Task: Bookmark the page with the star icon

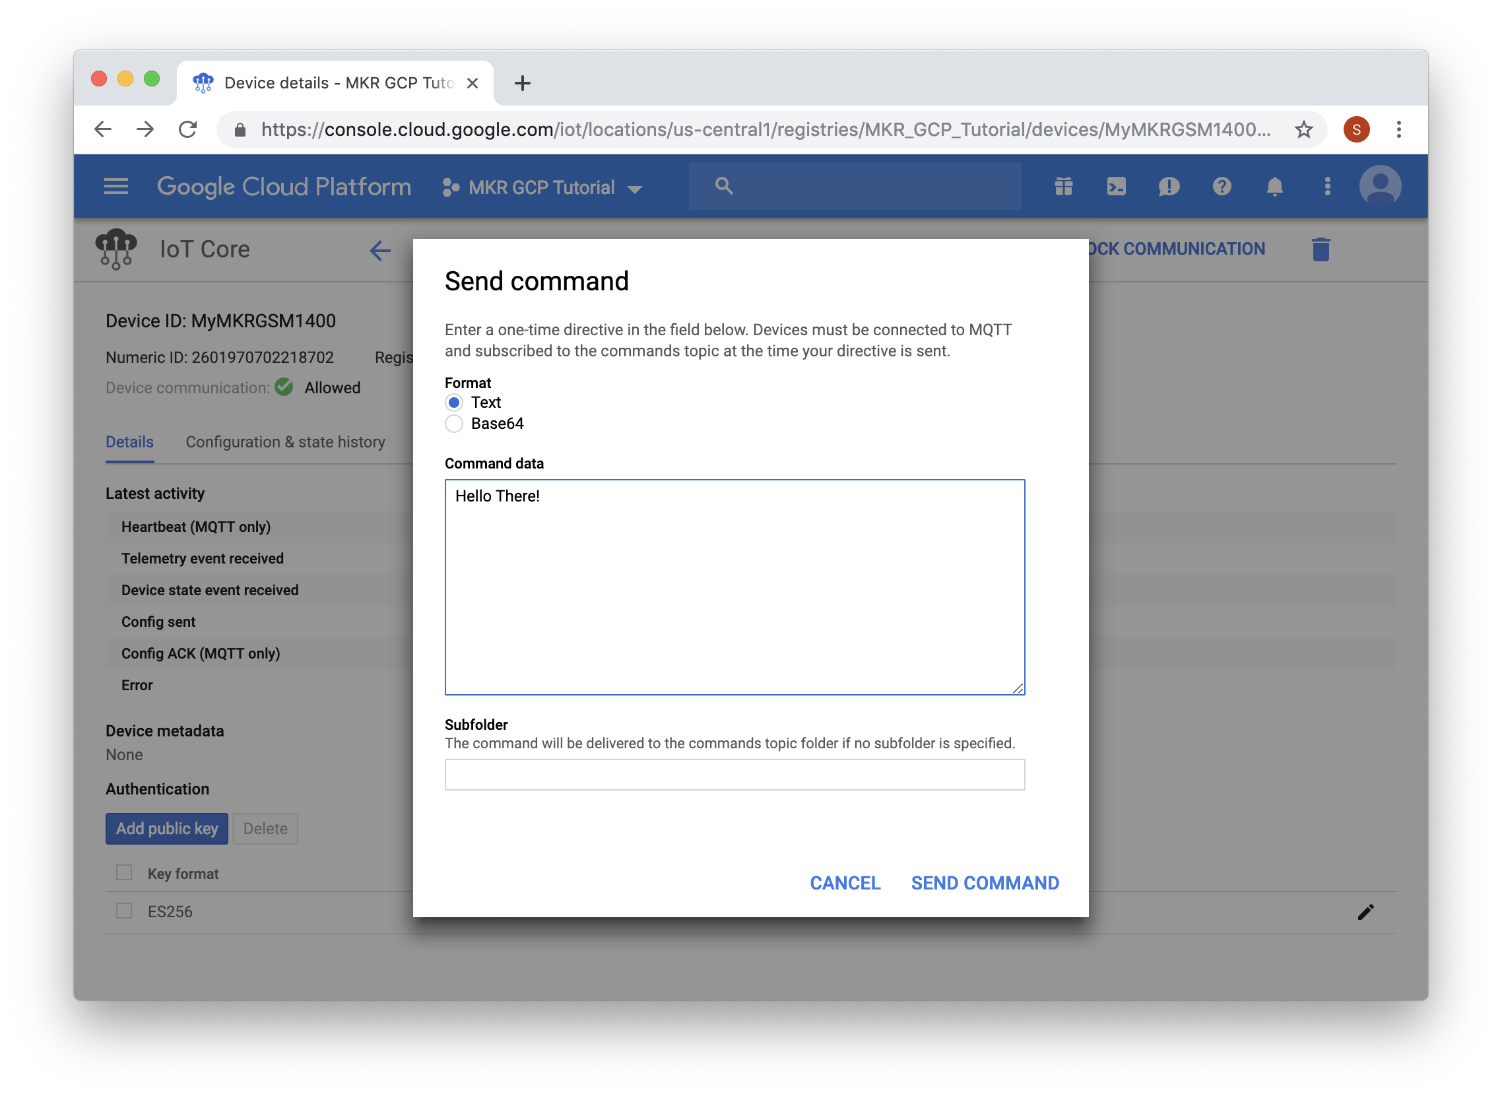Action: (1303, 129)
